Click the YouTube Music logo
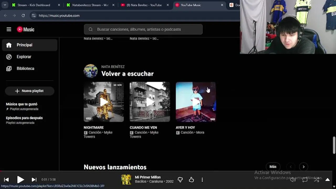 click(26, 29)
